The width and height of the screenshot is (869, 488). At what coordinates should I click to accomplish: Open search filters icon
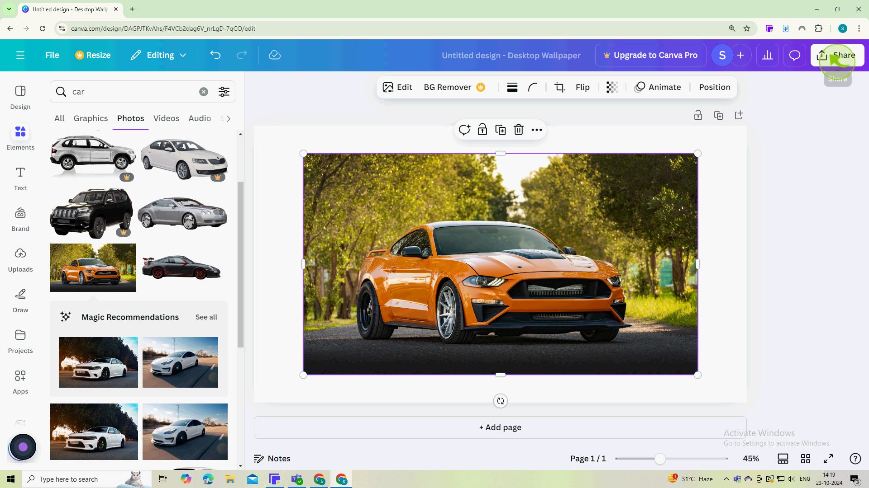click(224, 92)
